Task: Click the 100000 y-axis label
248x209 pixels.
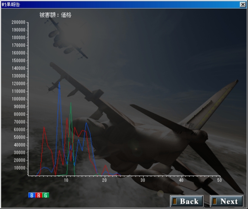Action: (19, 99)
